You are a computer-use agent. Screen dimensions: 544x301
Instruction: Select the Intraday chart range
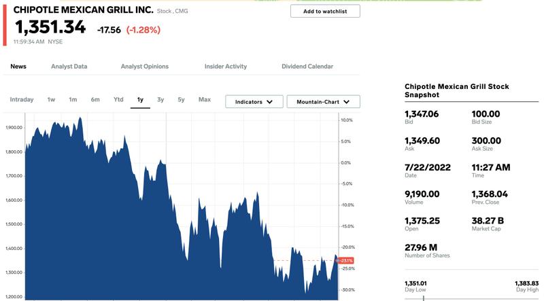pyautogui.click(x=22, y=99)
